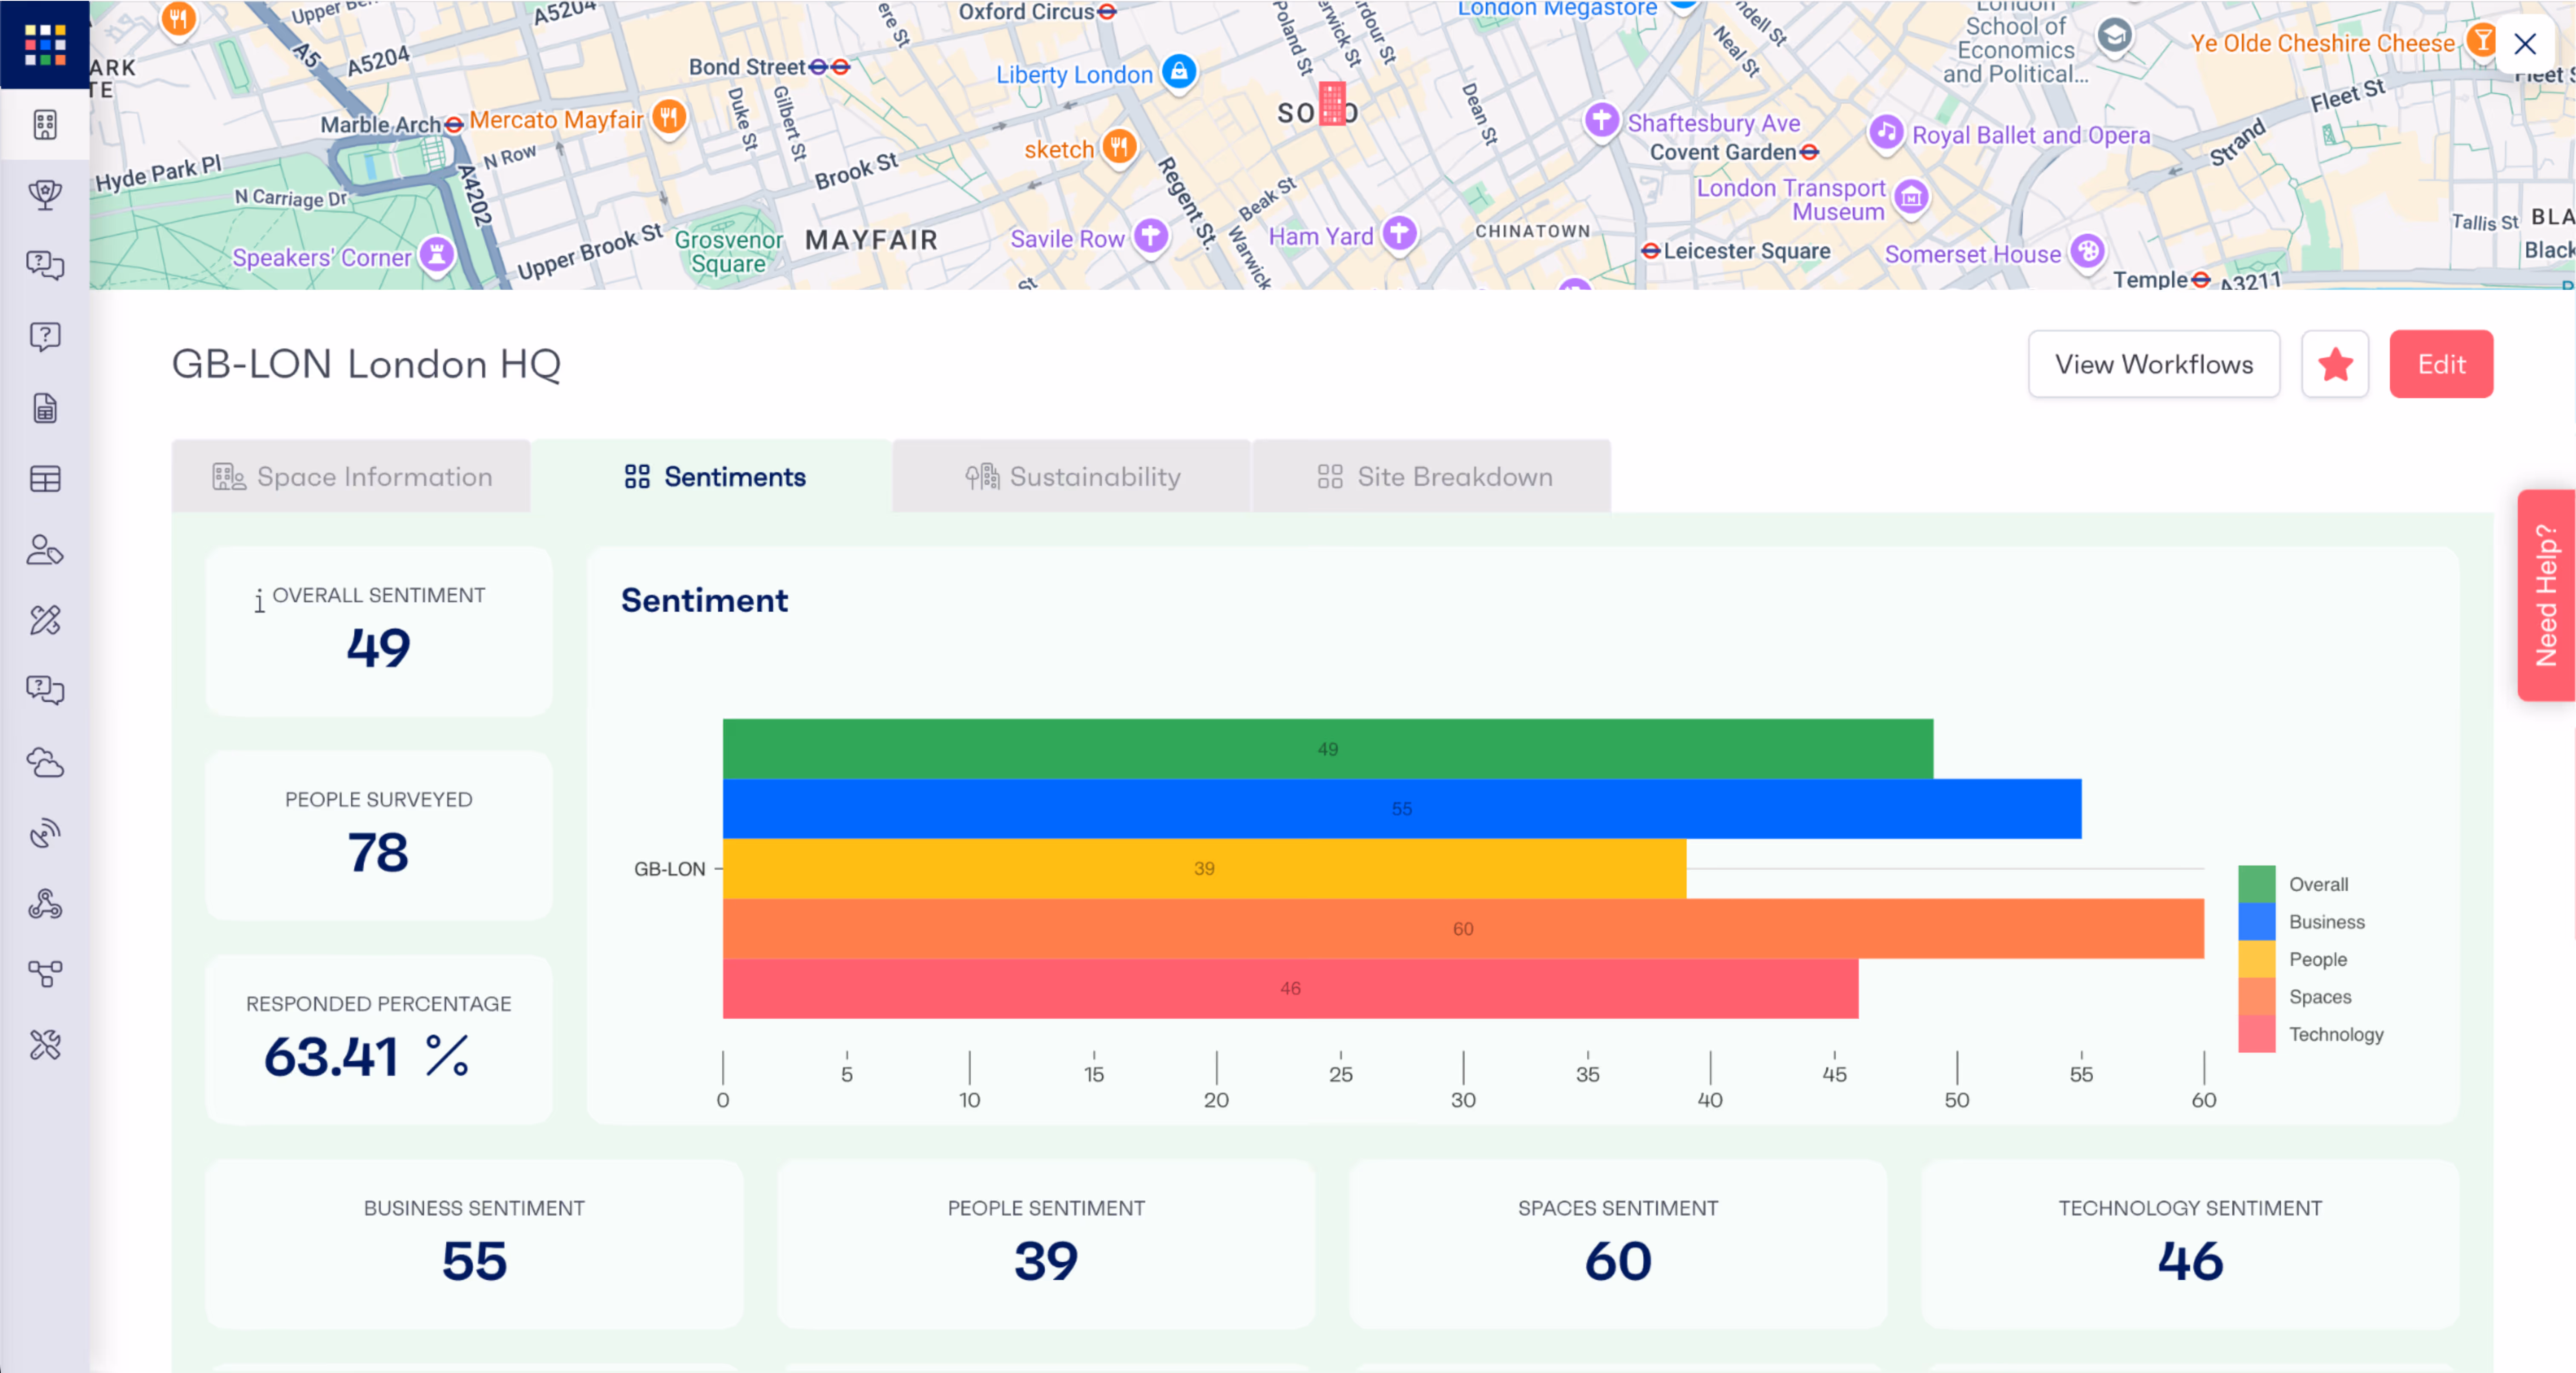Viewport: 2576px width, 1373px height.
Task: Open the cloud services icon
Action: point(45,763)
